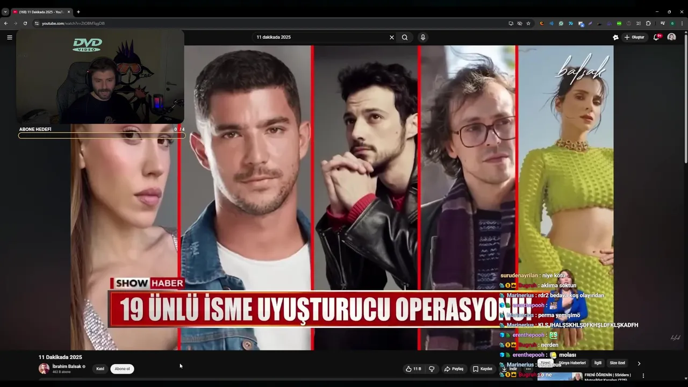Click the streamer webcam overlay

101,77
